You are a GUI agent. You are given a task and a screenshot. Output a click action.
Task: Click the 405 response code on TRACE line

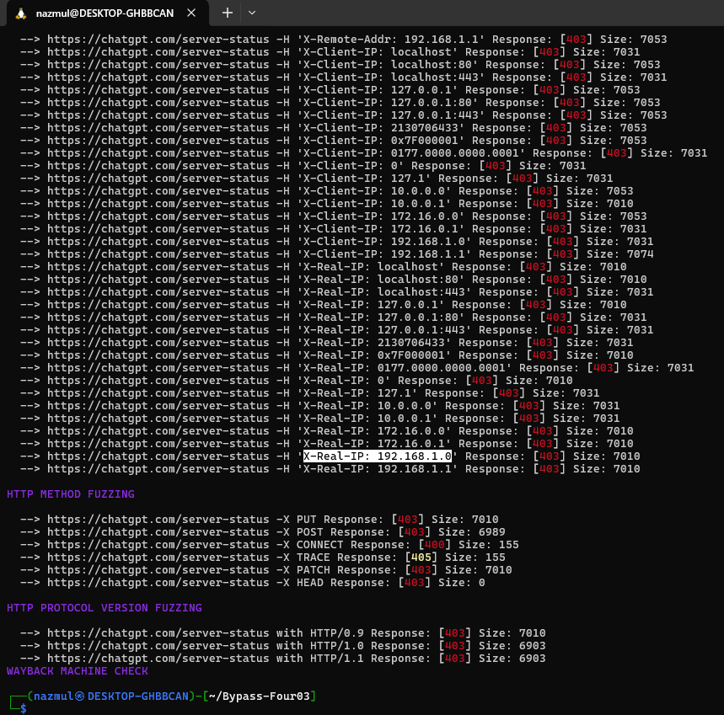421,558
